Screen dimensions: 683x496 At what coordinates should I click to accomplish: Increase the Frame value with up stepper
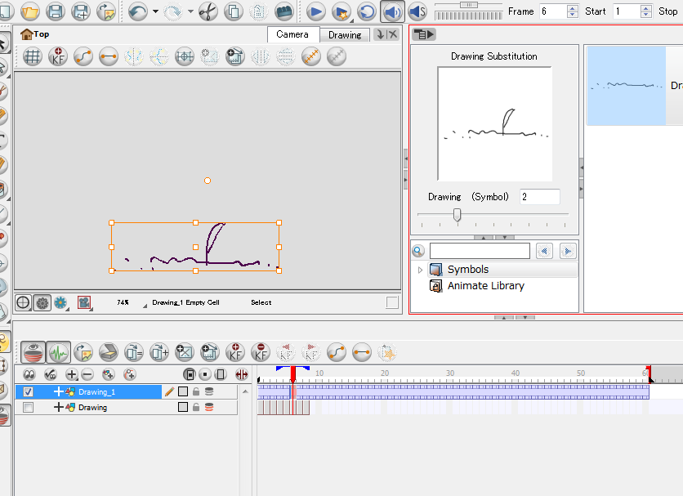(573, 8)
